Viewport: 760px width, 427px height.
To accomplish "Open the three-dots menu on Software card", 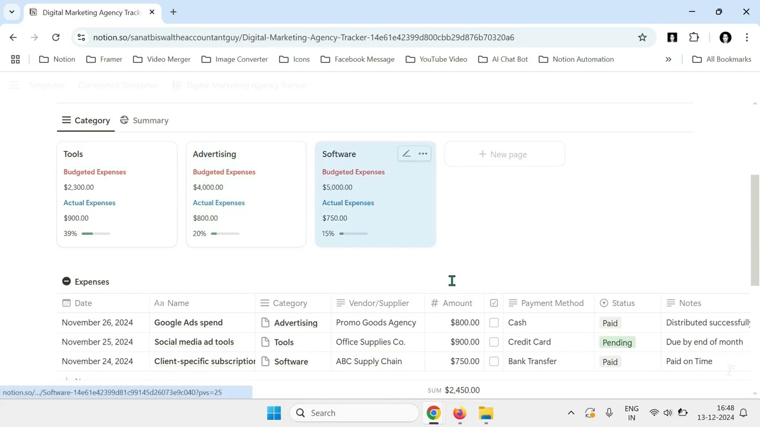I will pyautogui.click(x=423, y=154).
